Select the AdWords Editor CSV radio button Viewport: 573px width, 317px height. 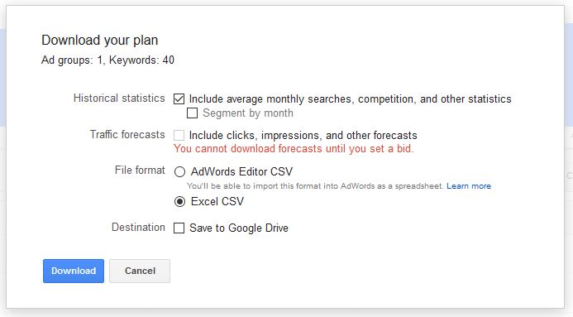pyautogui.click(x=179, y=171)
